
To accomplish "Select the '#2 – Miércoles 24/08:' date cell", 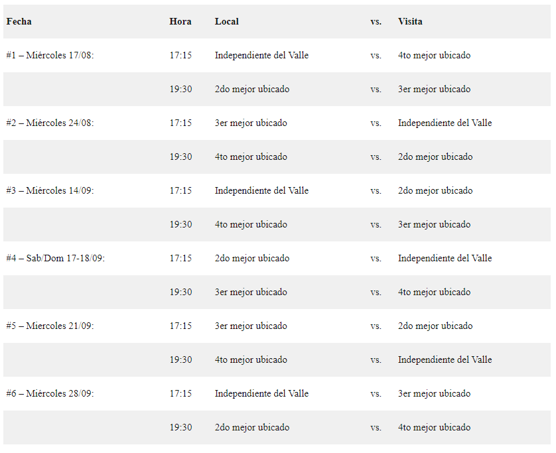I will 50,123.
